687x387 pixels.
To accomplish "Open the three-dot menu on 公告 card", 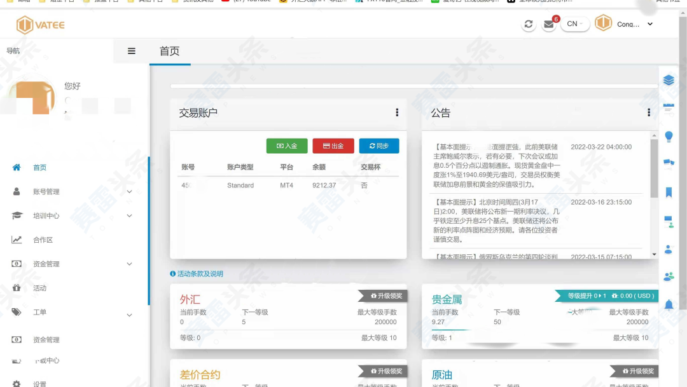I will point(648,112).
